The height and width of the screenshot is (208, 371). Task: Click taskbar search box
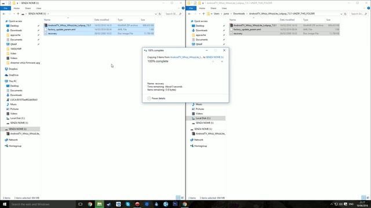pyautogui.click(x=42, y=204)
